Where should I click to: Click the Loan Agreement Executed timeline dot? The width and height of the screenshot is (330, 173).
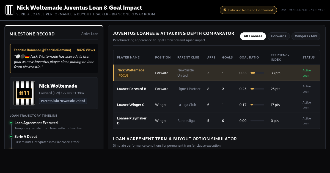pos(11,123)
